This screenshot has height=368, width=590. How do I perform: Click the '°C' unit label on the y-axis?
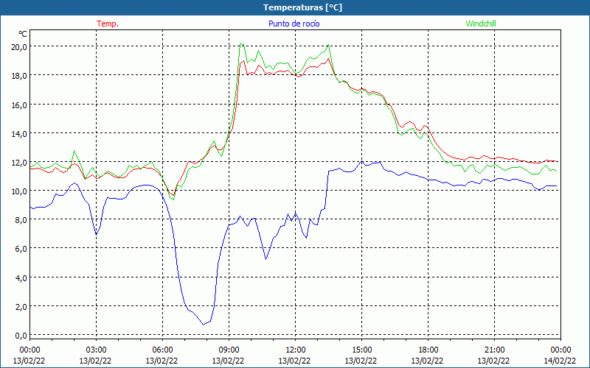click(x=23, y=34)
